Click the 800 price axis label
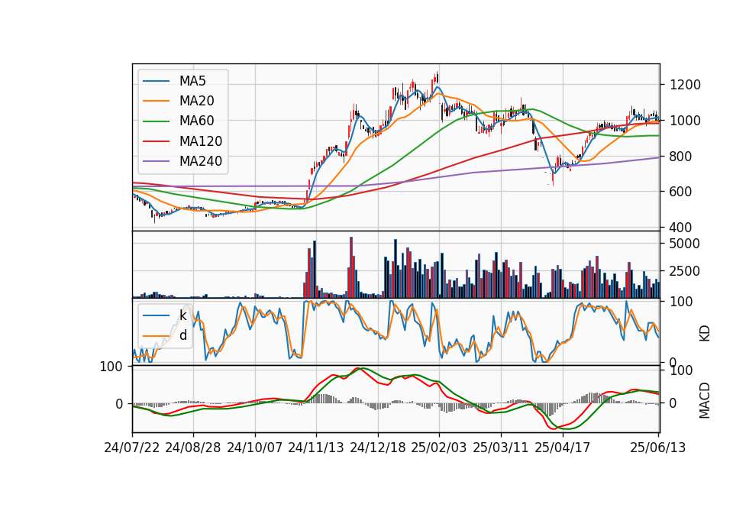Image resolution: width=733 pixels, height=527 pixels. pos(680,156)
